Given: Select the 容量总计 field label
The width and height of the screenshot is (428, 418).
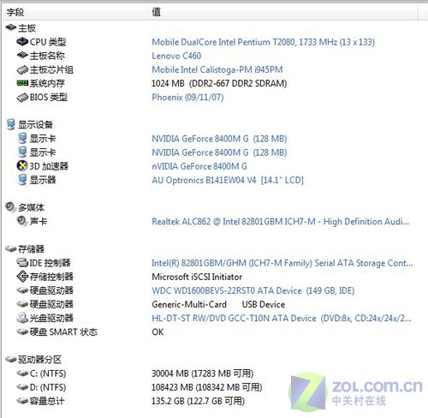Looking at the screenshot, I should [x=47, y=401].
